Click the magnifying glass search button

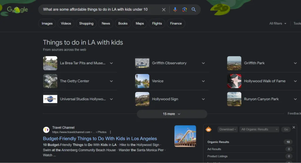click(x=194, y=9)
